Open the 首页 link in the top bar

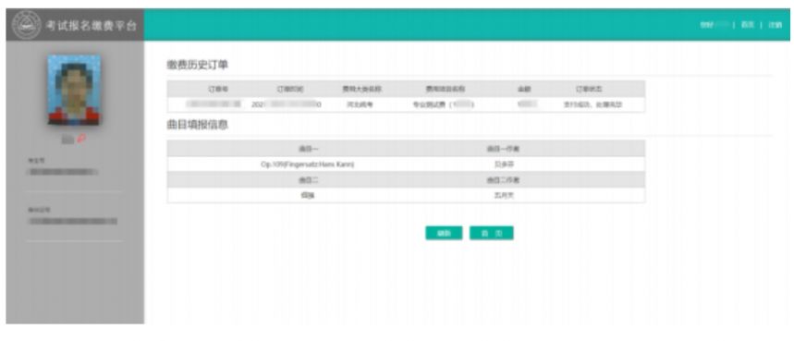tap(748, 25)
